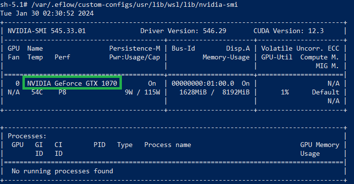Click the Processes: section heading
The image size is (354, 184).
(27, 136)
